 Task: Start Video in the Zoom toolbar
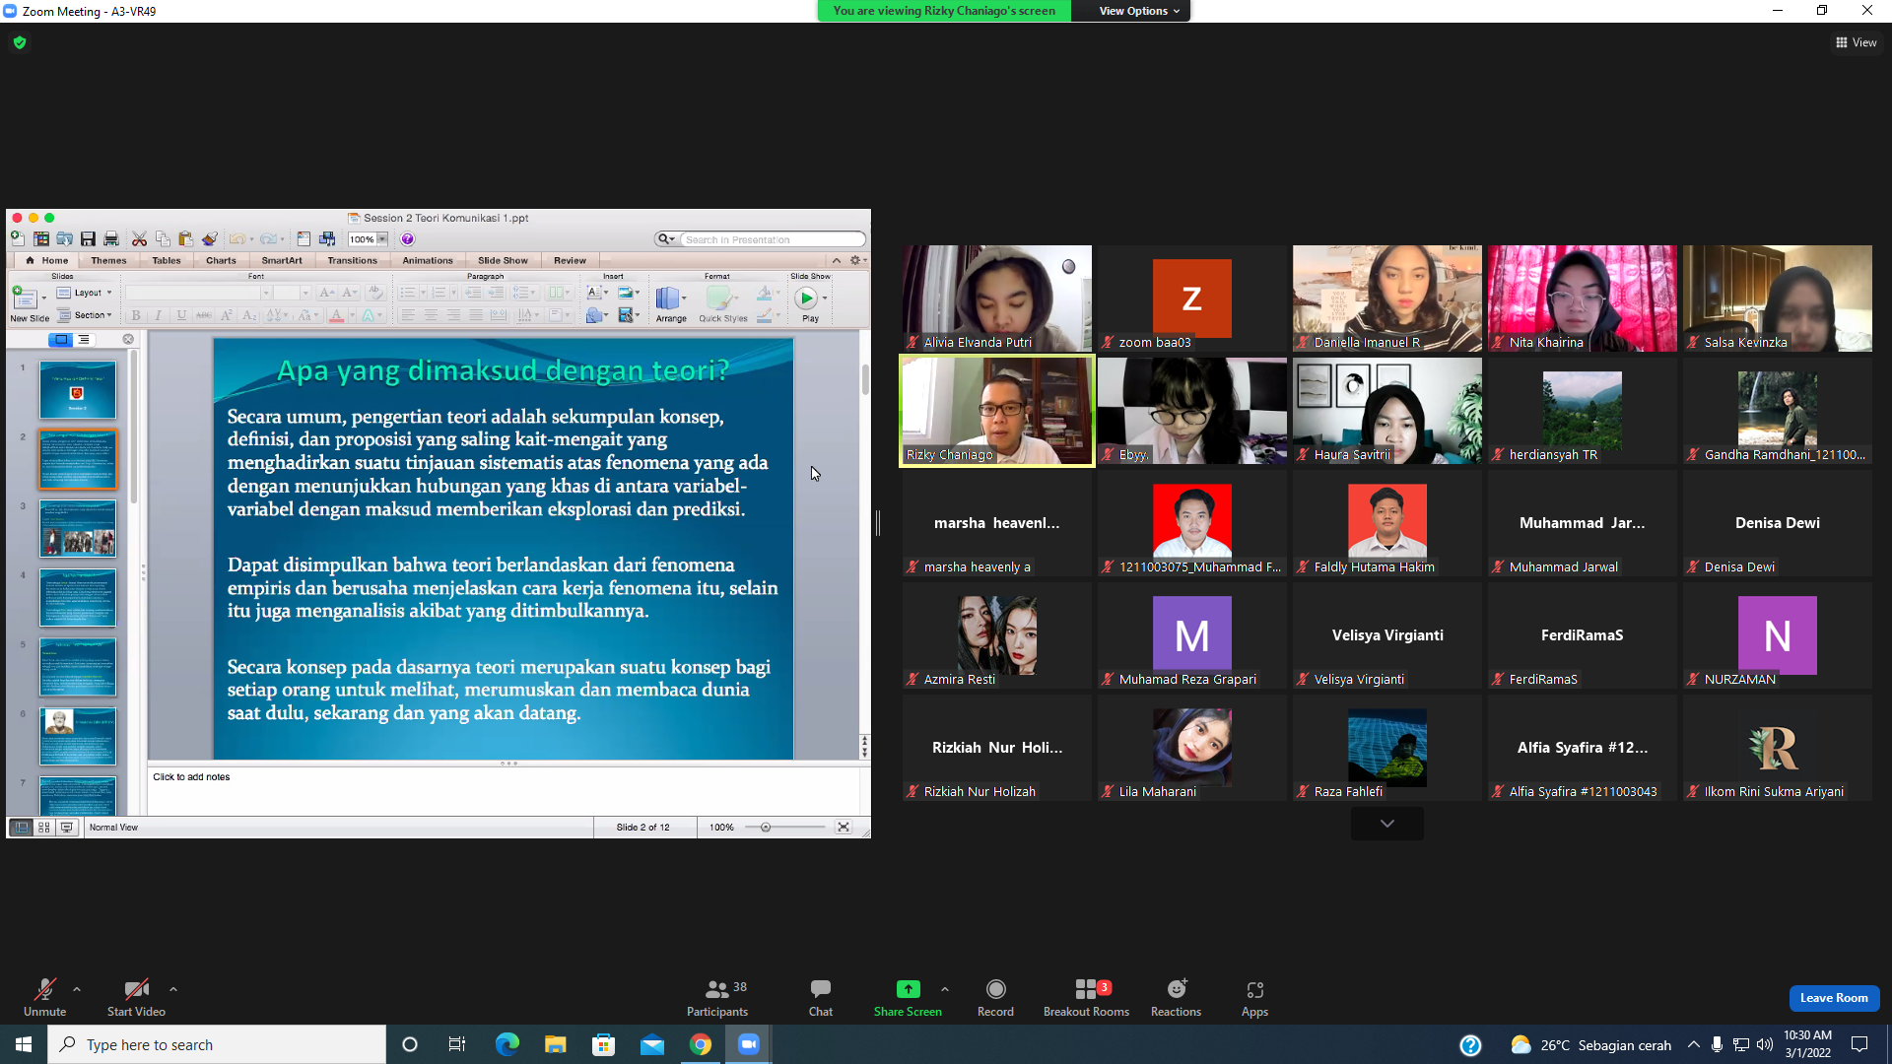click(x=136, y=997)
